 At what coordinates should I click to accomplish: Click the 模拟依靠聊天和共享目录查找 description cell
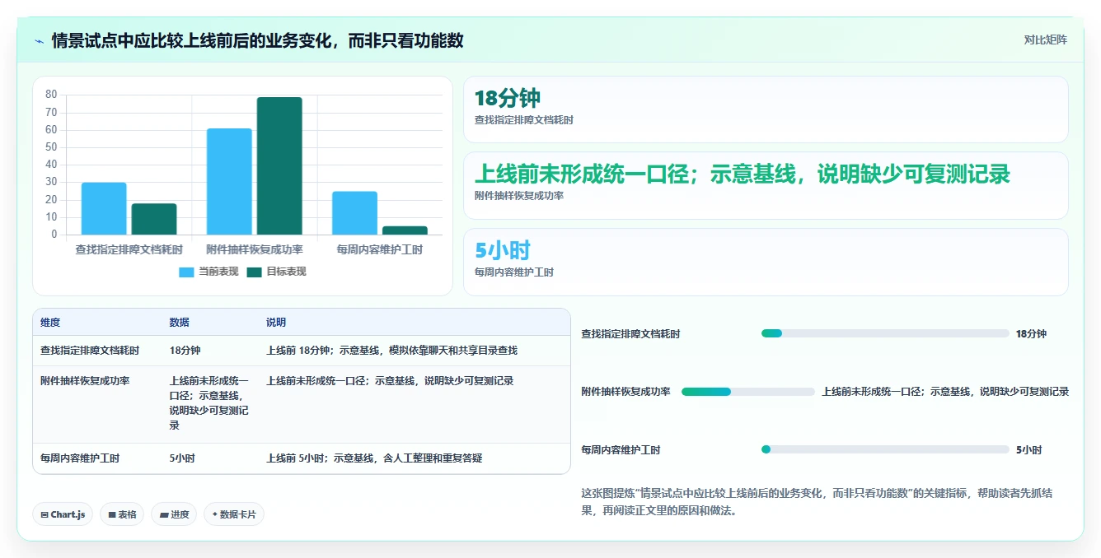[x=391, y=351]
